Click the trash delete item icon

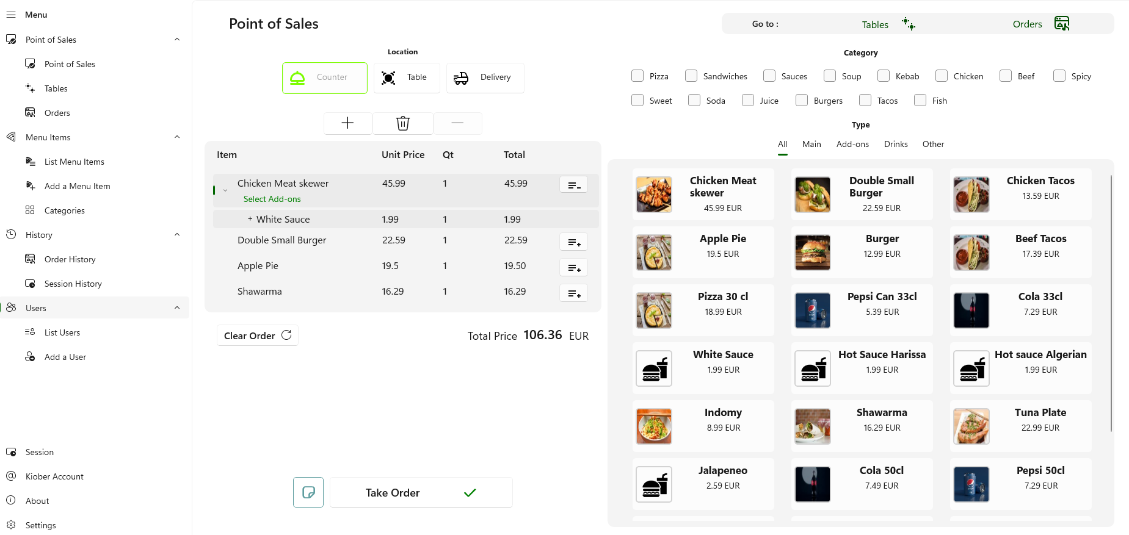(x=402, y=123)
